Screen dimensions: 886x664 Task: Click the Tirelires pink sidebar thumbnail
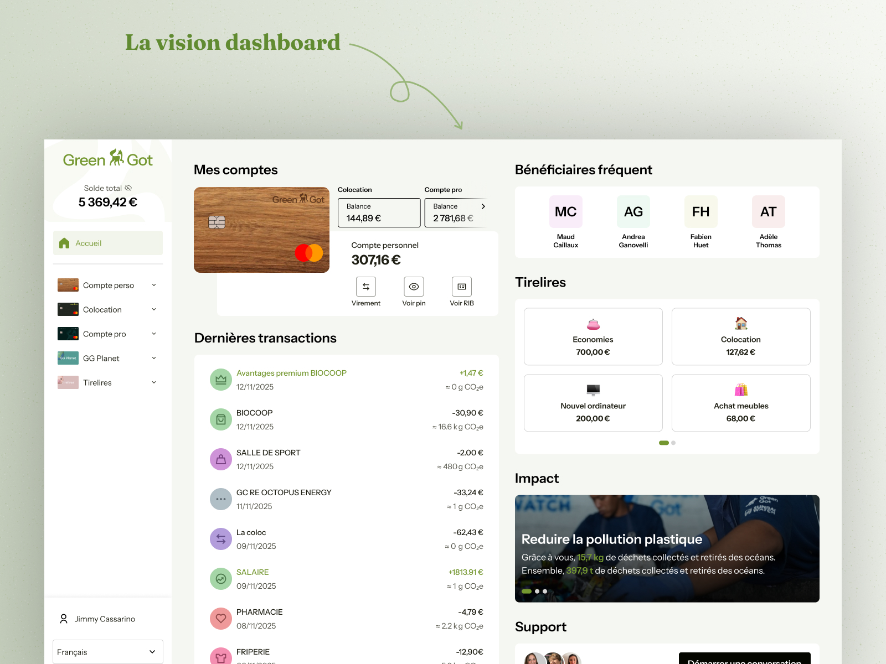point(68,382)
